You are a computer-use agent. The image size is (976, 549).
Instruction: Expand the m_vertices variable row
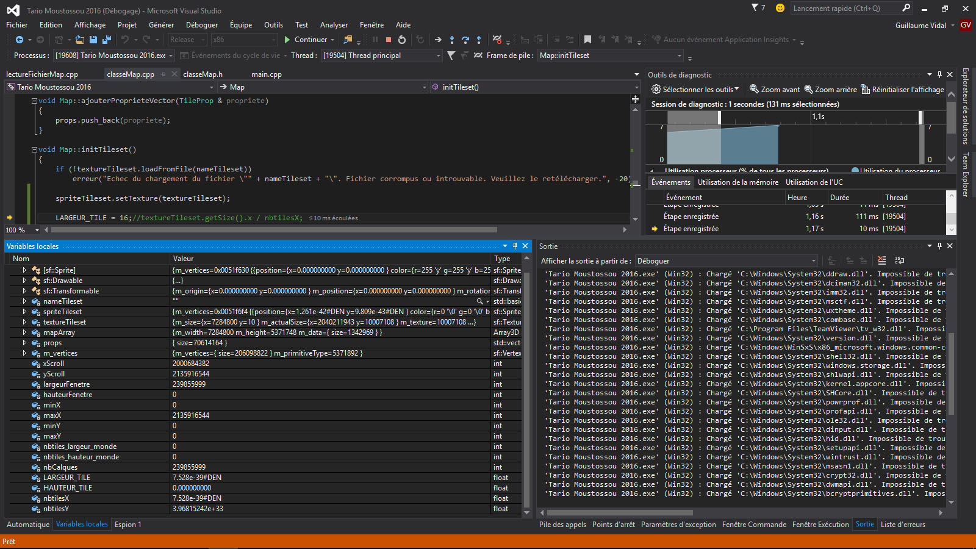click(x=24, y=353)
